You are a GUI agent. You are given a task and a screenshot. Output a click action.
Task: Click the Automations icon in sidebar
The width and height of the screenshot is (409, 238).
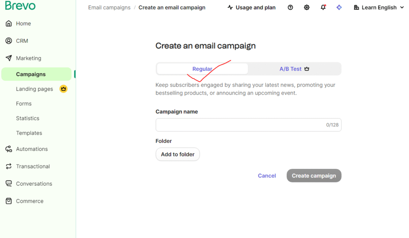pyautogui.click(x=9, y=149)
